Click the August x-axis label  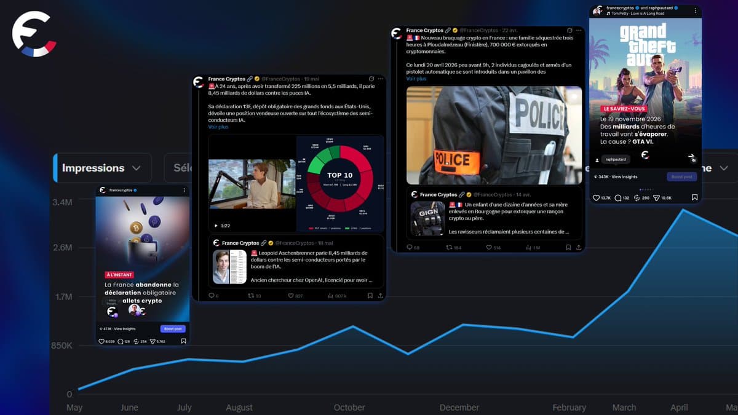pyautogui.click(x=239, y=407)
